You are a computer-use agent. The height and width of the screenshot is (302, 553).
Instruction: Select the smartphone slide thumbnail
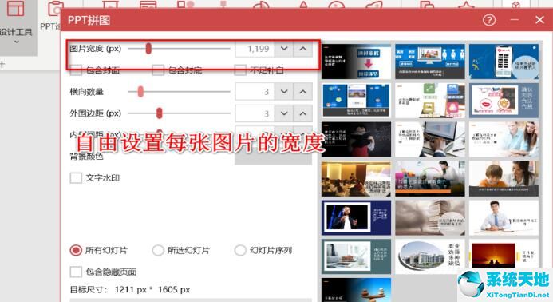504,62
